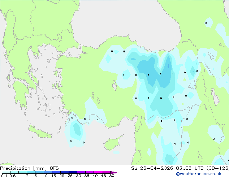Viewport: 229px width, 177px height.
Task: Click the "[mm]" unit label
Action: (40, 168)
